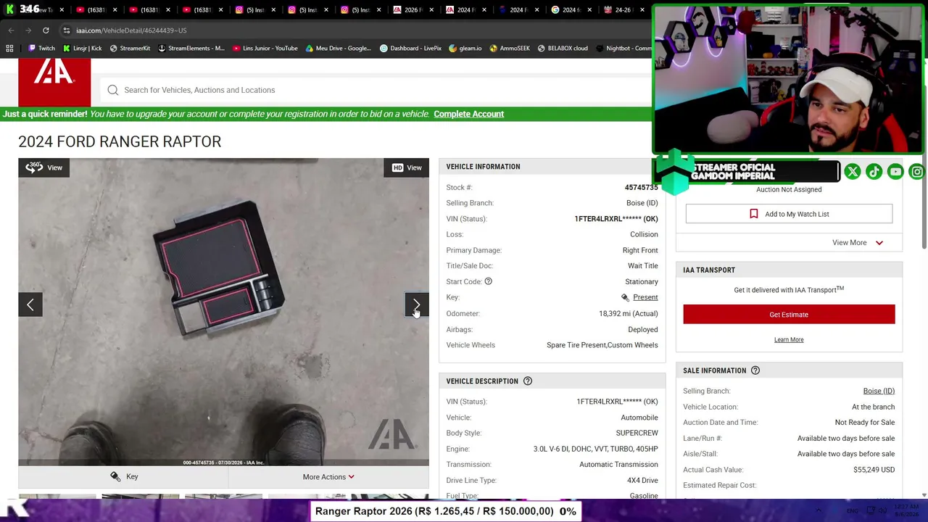Click the Complete Account link

pyautogui.click(x=468, y=114)
